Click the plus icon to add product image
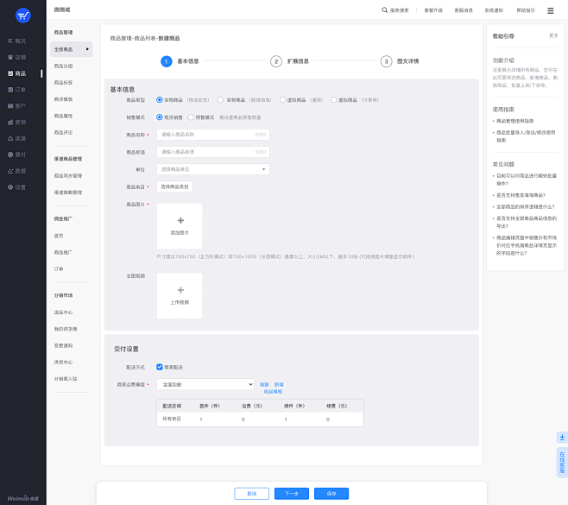Image resolution: width=568 pixels, height=505 pixels. pos(180,221)
